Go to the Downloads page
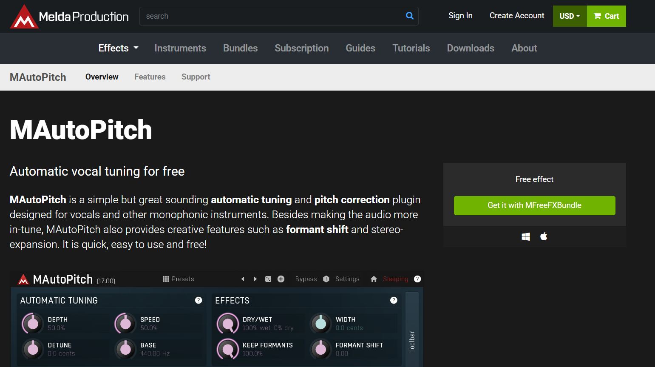This screenshot has width=655, height=367. click(x=471, y=48)
